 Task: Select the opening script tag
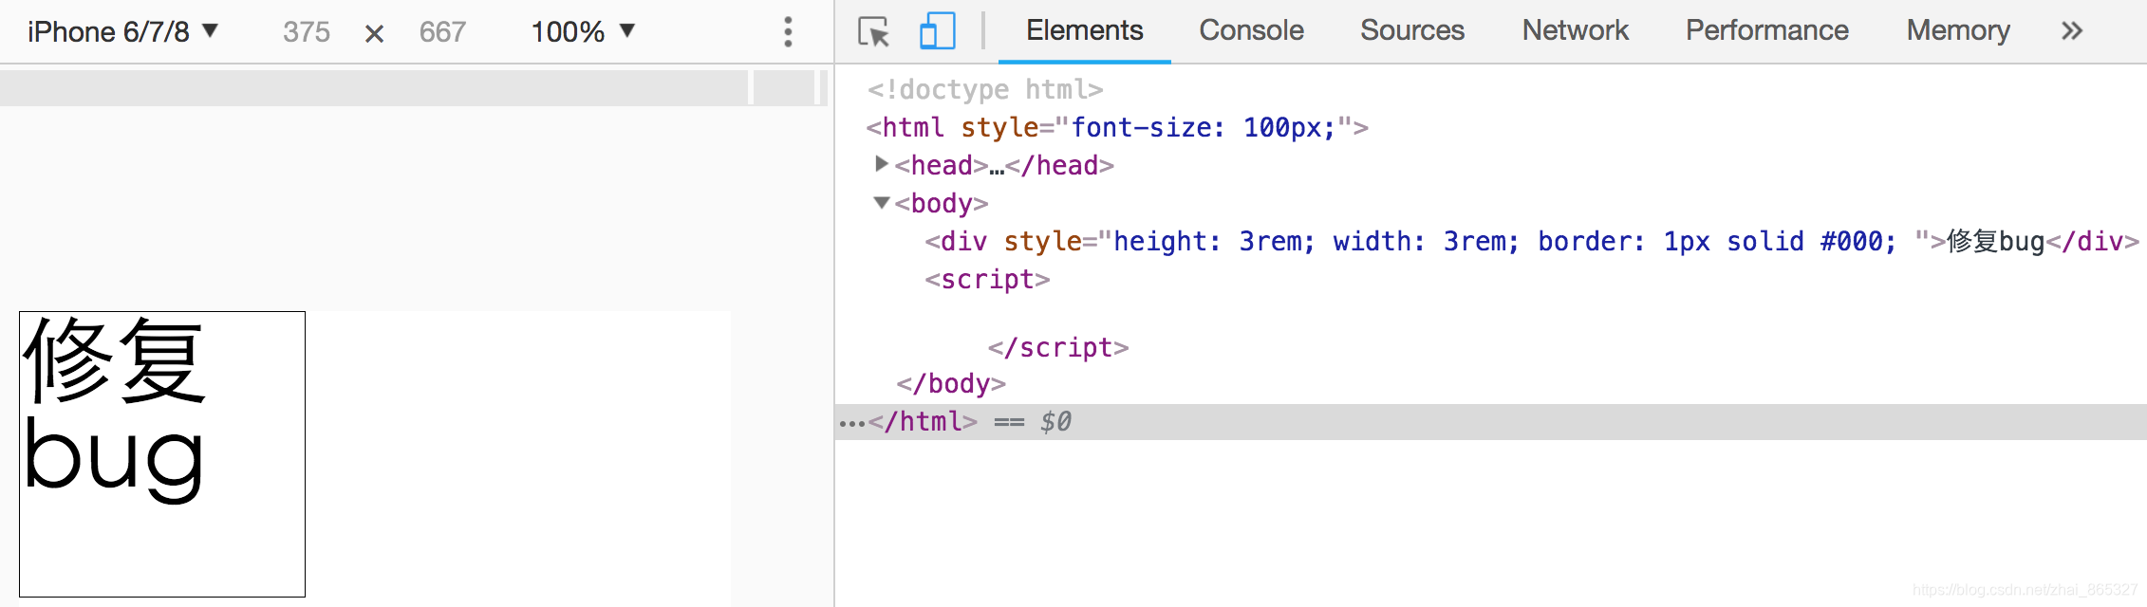(987, 279)
